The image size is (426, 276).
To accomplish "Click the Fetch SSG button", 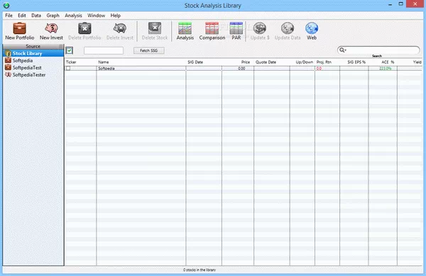I will [x=148, y=51].
